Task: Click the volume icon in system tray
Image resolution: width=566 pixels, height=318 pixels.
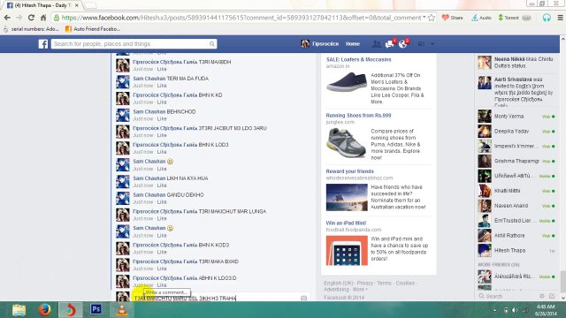Action: tap(515, 310)
